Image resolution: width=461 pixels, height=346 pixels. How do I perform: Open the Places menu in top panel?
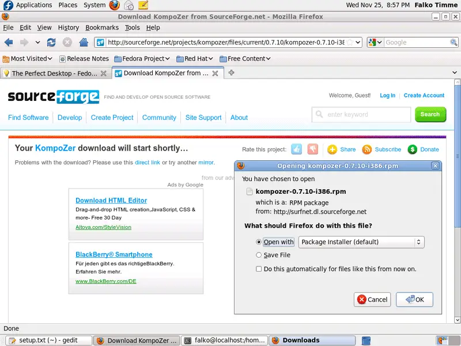68,5
